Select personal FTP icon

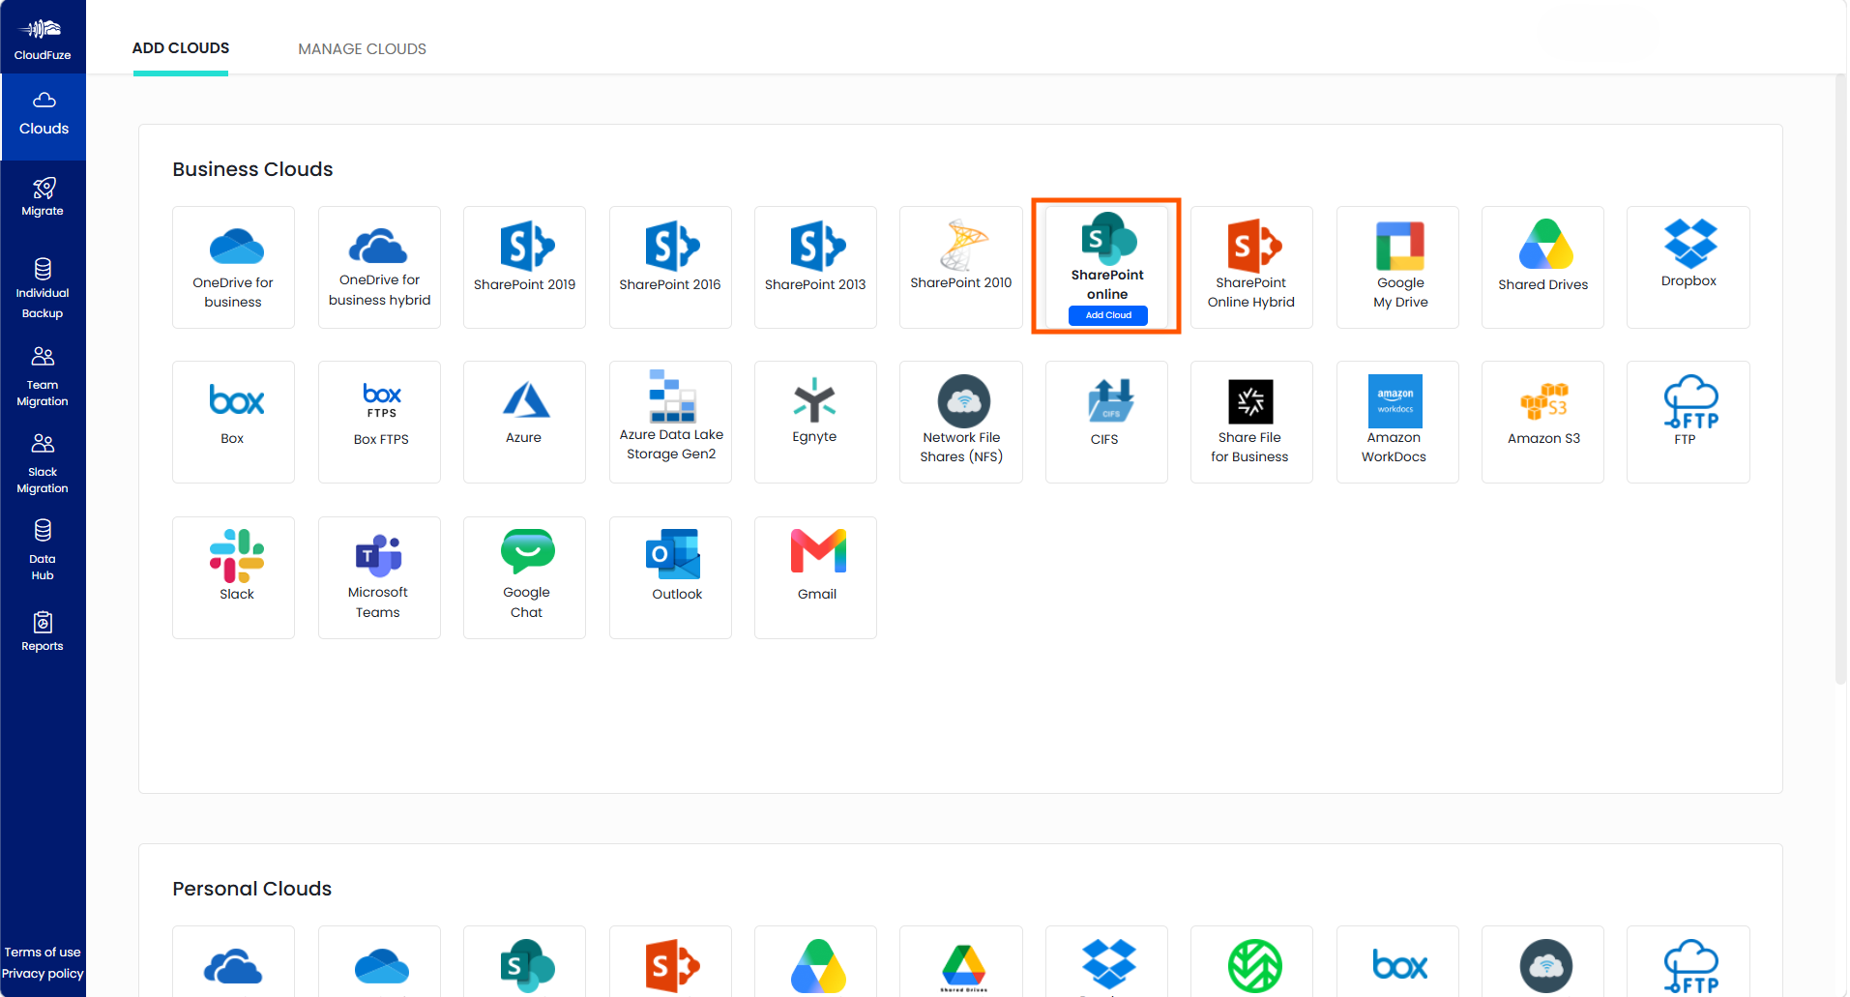(1690, 966)
